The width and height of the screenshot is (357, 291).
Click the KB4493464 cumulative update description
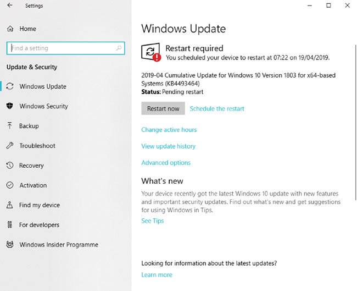[238, 79]
